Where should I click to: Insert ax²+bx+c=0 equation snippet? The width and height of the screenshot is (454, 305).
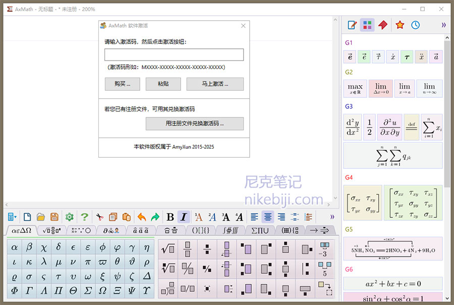pyautogui.click(x=393, y=284)
